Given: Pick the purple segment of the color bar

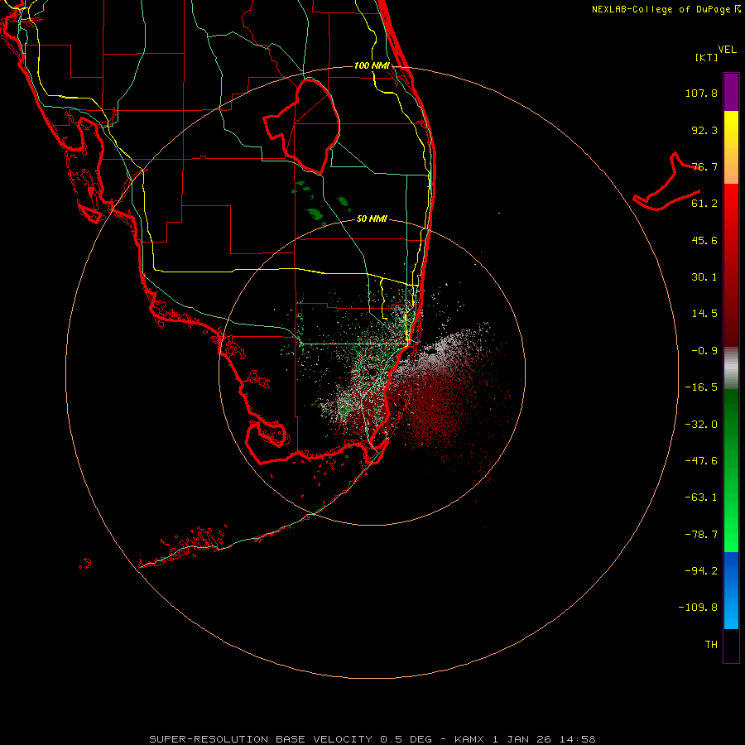Looking at the screenshot, I should coord(731,92).
